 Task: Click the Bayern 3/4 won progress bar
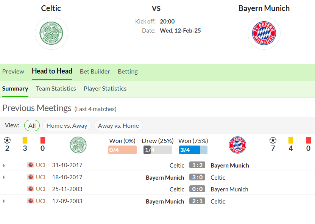tap(193, 150)
